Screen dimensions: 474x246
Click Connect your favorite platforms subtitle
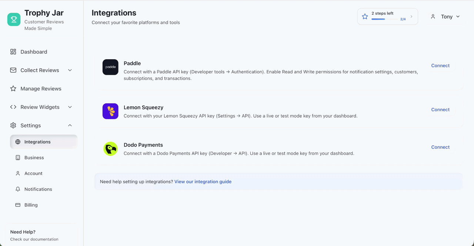pos(136,23)
